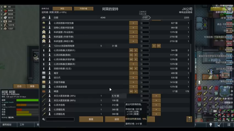Image resolution: width=234 pixels, height=131 pixels.
Task: Open info icon for 啤酒
Action: pos(49,91)
